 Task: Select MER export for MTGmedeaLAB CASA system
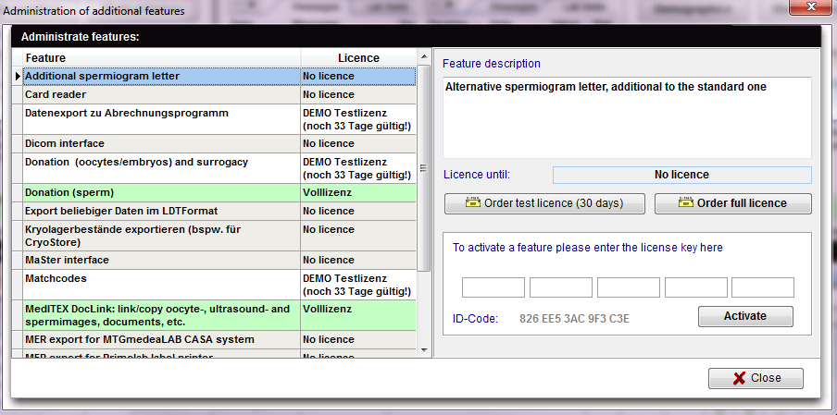pyautogui.click(x=219, y=339)
